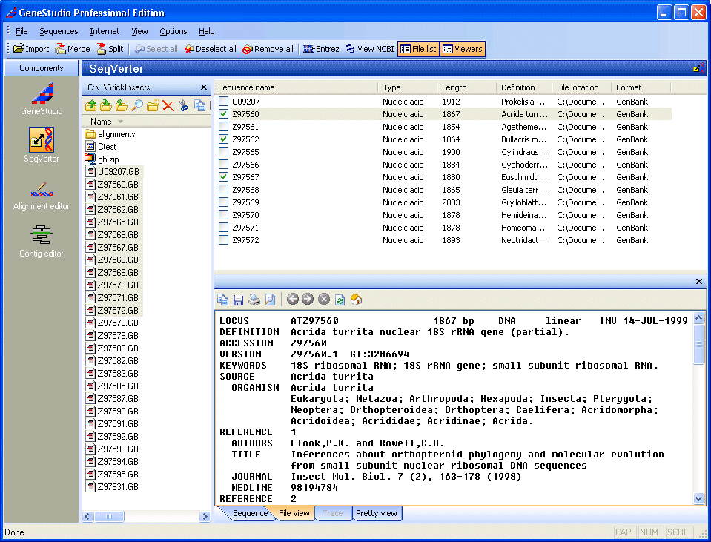Select the Z97631.GB file

[x=112, y=486]
